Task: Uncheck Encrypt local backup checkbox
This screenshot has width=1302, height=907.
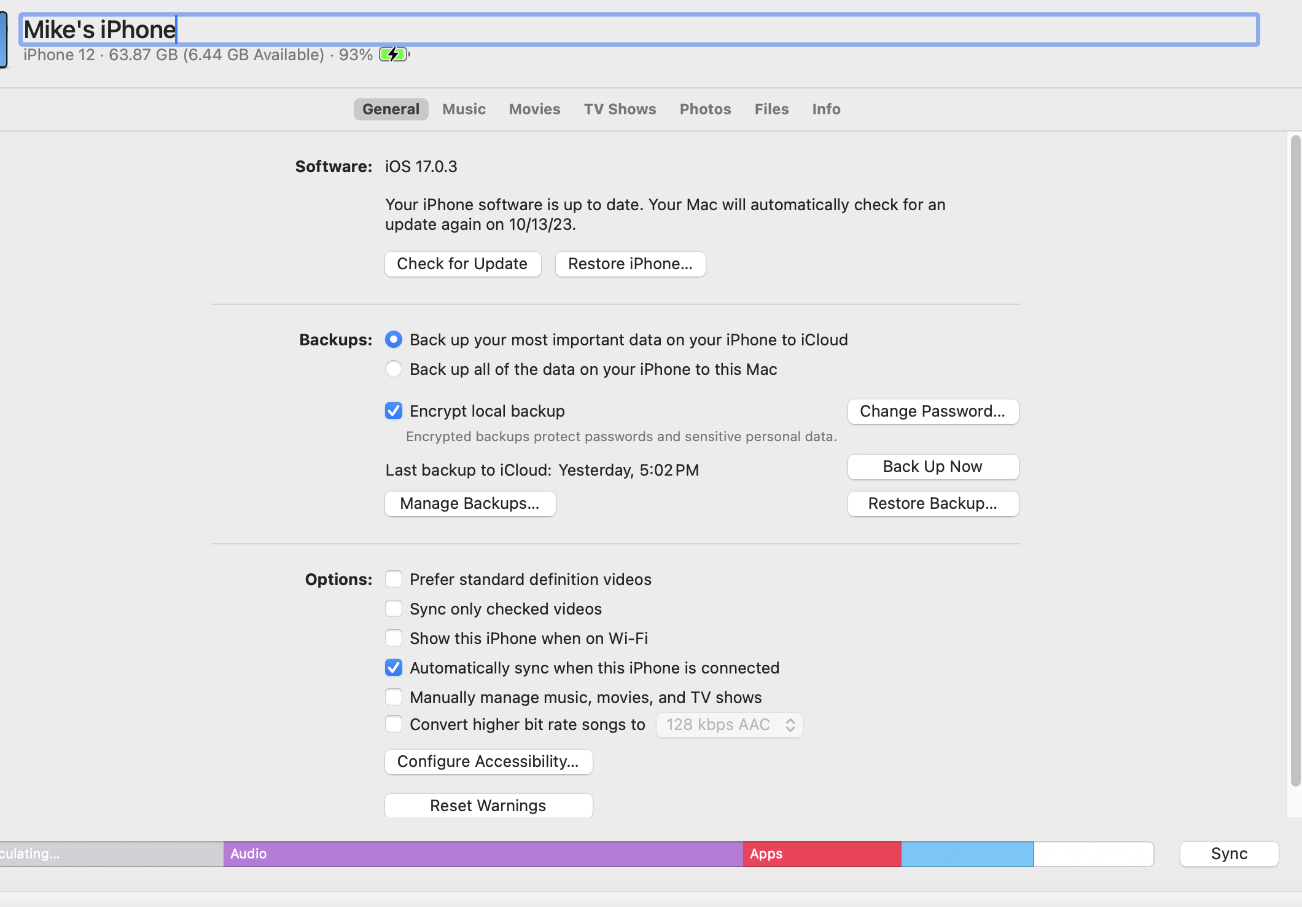Action: tap(394, 410)
